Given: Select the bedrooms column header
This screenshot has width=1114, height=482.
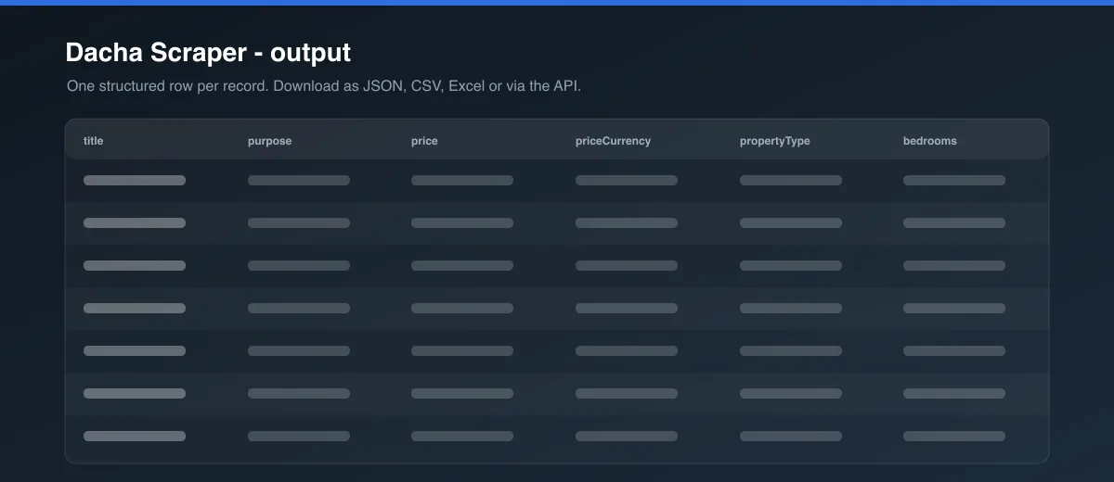Looking at the screenshot, I should [929, 141].
